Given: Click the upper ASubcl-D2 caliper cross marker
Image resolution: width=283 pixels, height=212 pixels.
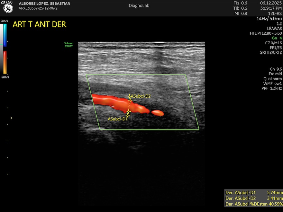Looking at the screenshot, I should tap(130, 96).
